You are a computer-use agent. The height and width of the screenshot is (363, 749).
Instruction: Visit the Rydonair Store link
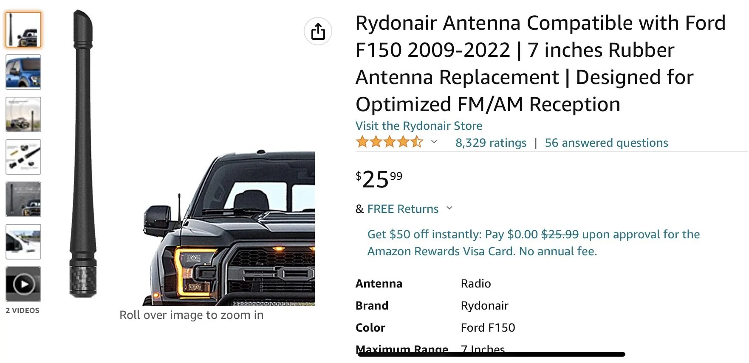click(418, 126)
